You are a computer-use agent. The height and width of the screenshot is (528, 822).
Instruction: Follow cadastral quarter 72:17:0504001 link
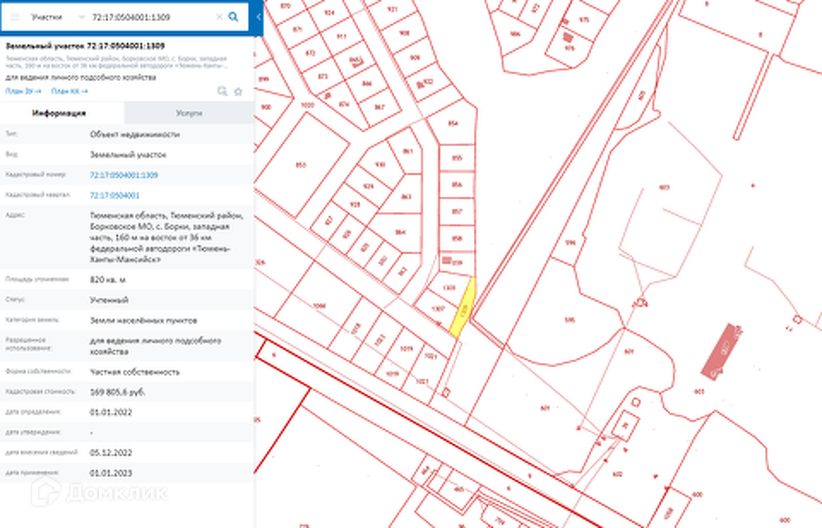point(115,195)
